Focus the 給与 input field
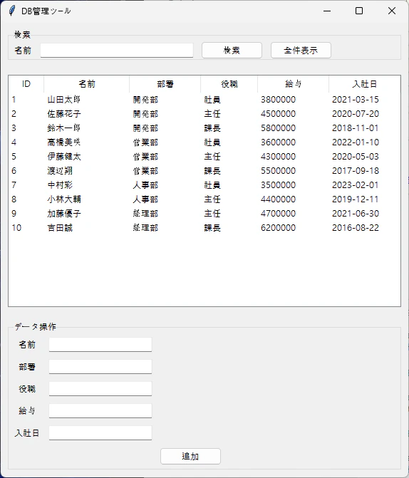This screenshot has width=409, height=478. [100, 411]
